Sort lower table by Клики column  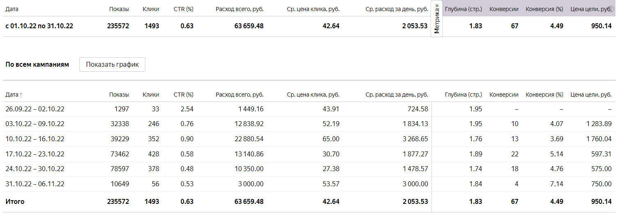pos(151,95)
